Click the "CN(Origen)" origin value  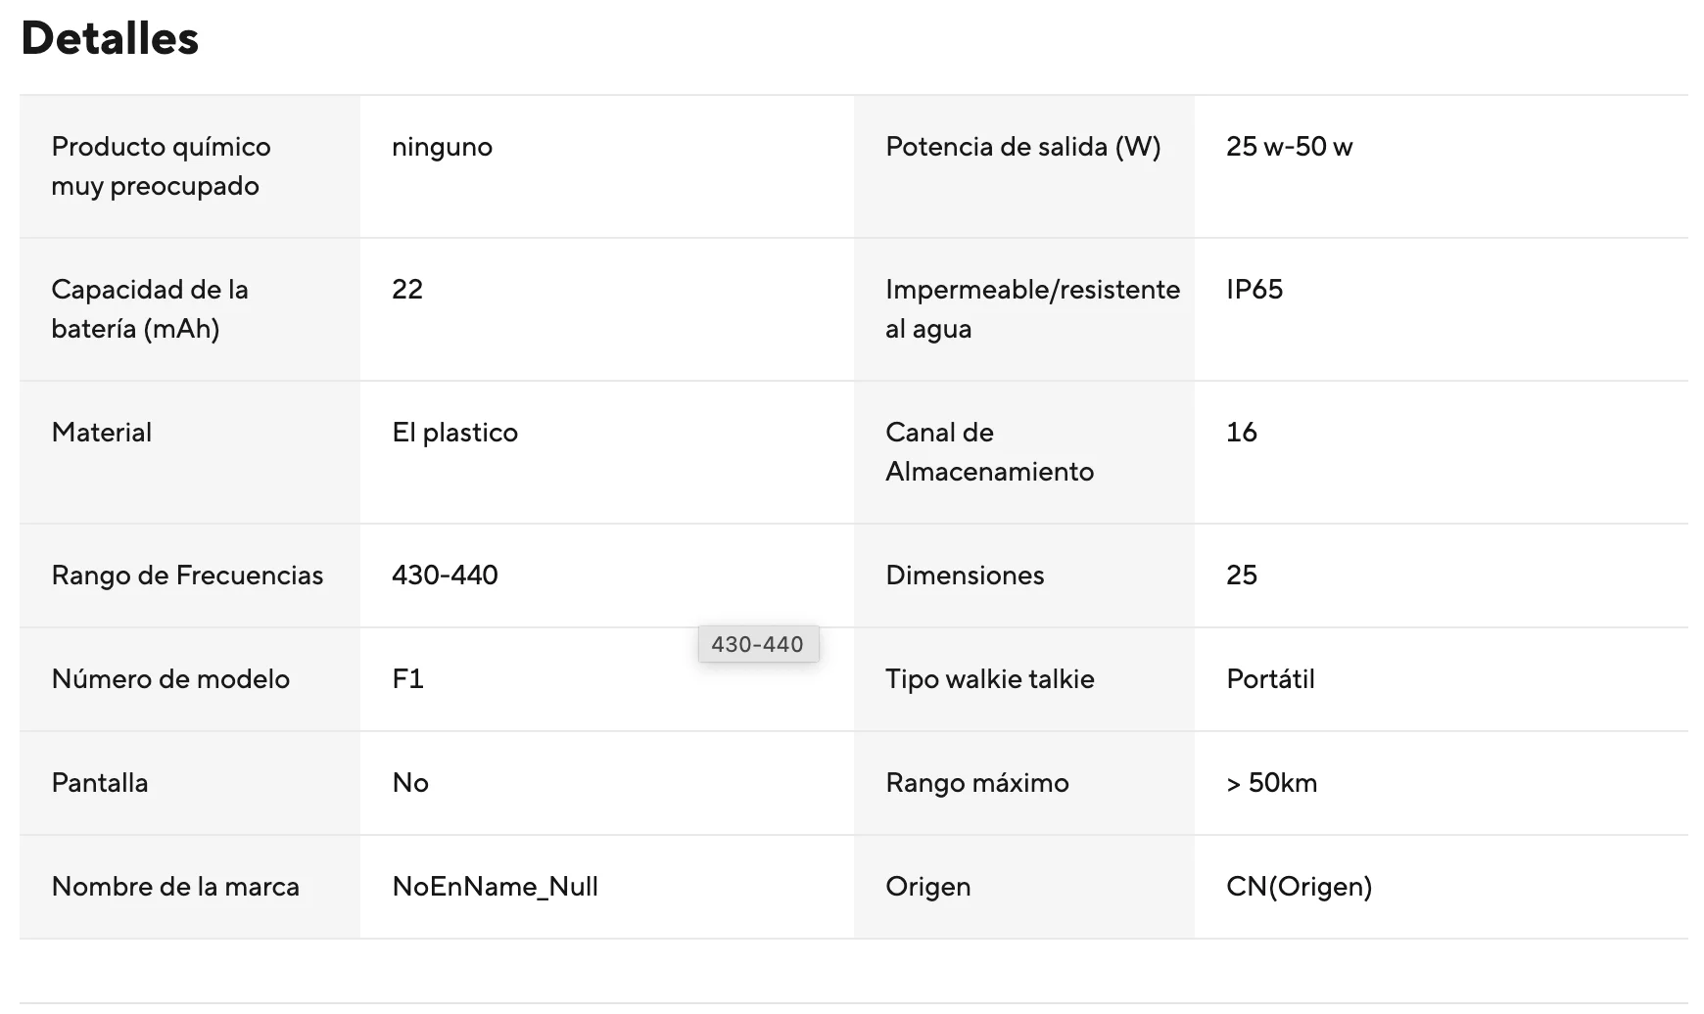pos(1299,887)
